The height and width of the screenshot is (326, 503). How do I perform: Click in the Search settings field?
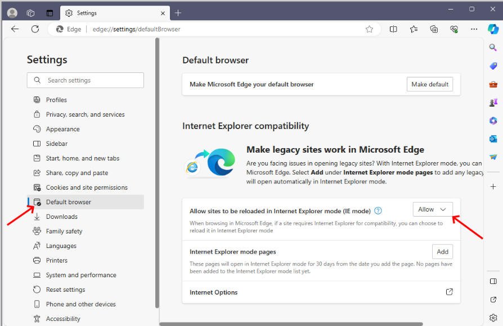point(86,80)
